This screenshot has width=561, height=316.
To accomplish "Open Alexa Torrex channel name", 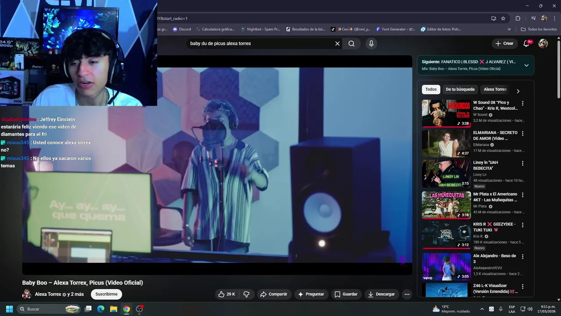I will [x=48, y=294].
